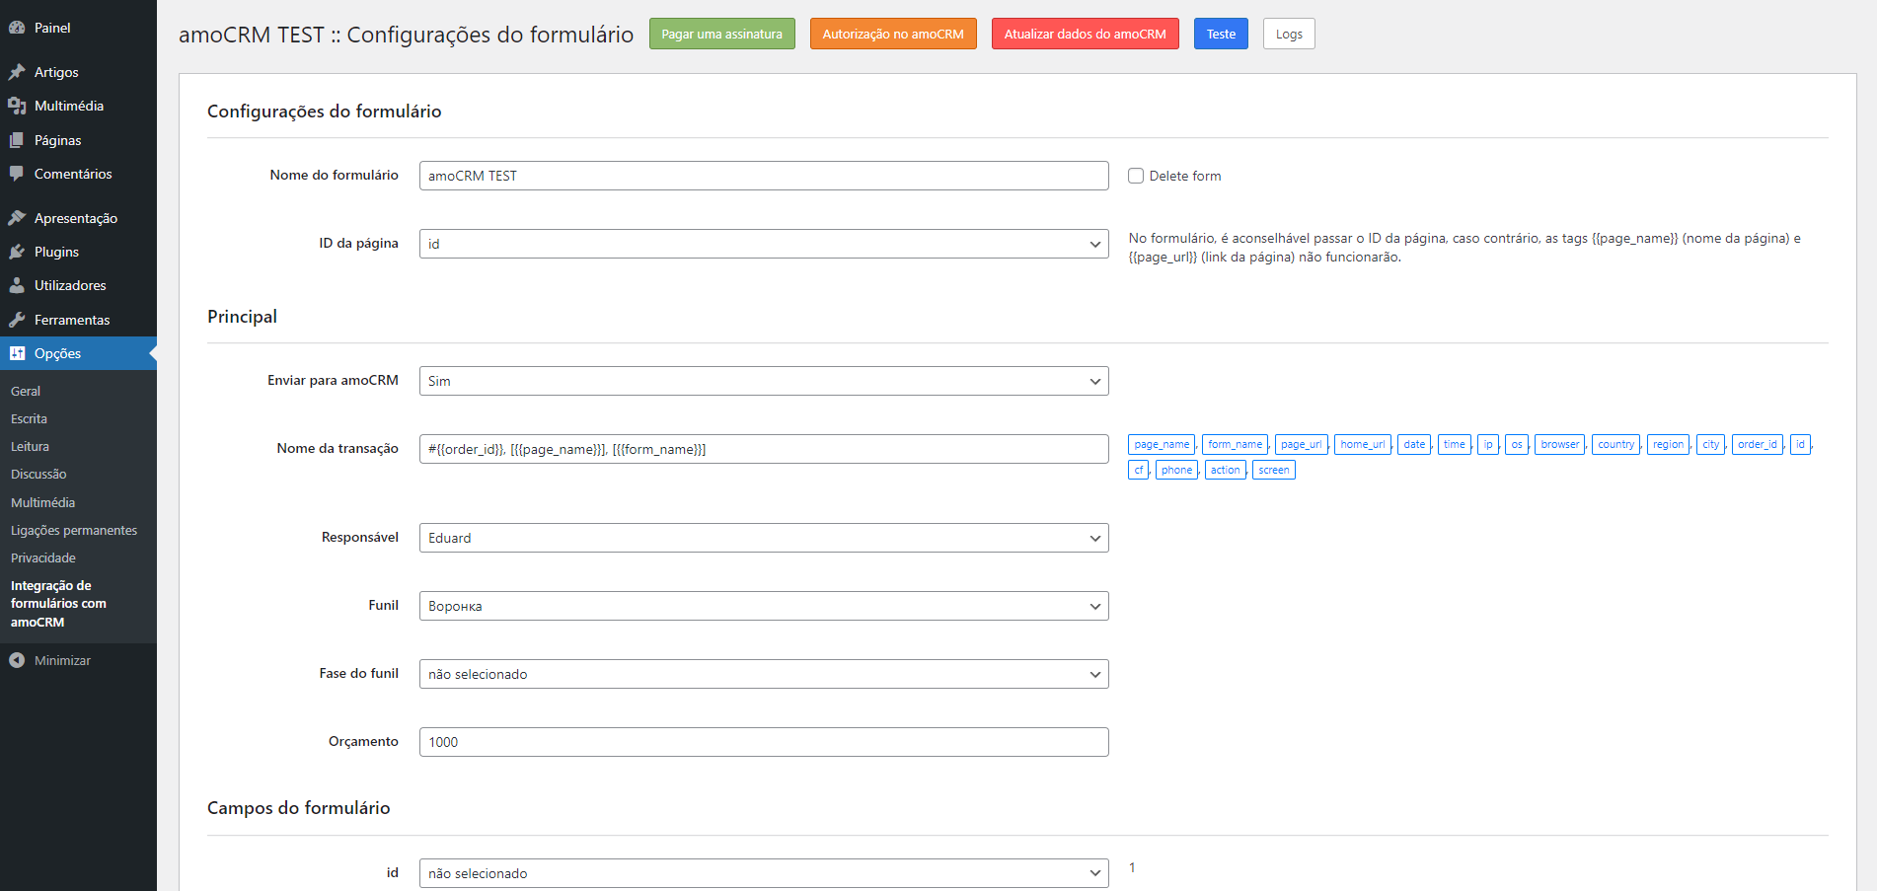Go to Ligações permanentes submenu item
1877x891 pixels.
74,530
